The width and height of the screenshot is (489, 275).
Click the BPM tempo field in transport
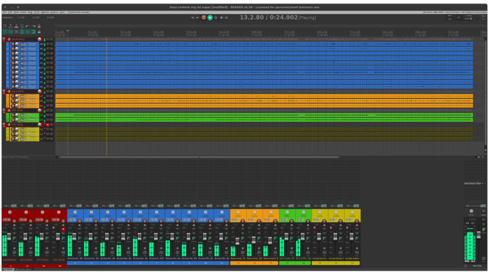coord(450,18)
